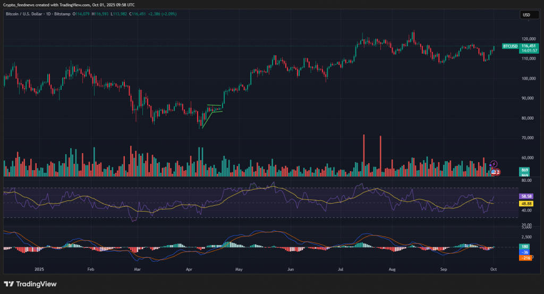
Task: Click the Oct label on time axis
Action: [494, 270]
